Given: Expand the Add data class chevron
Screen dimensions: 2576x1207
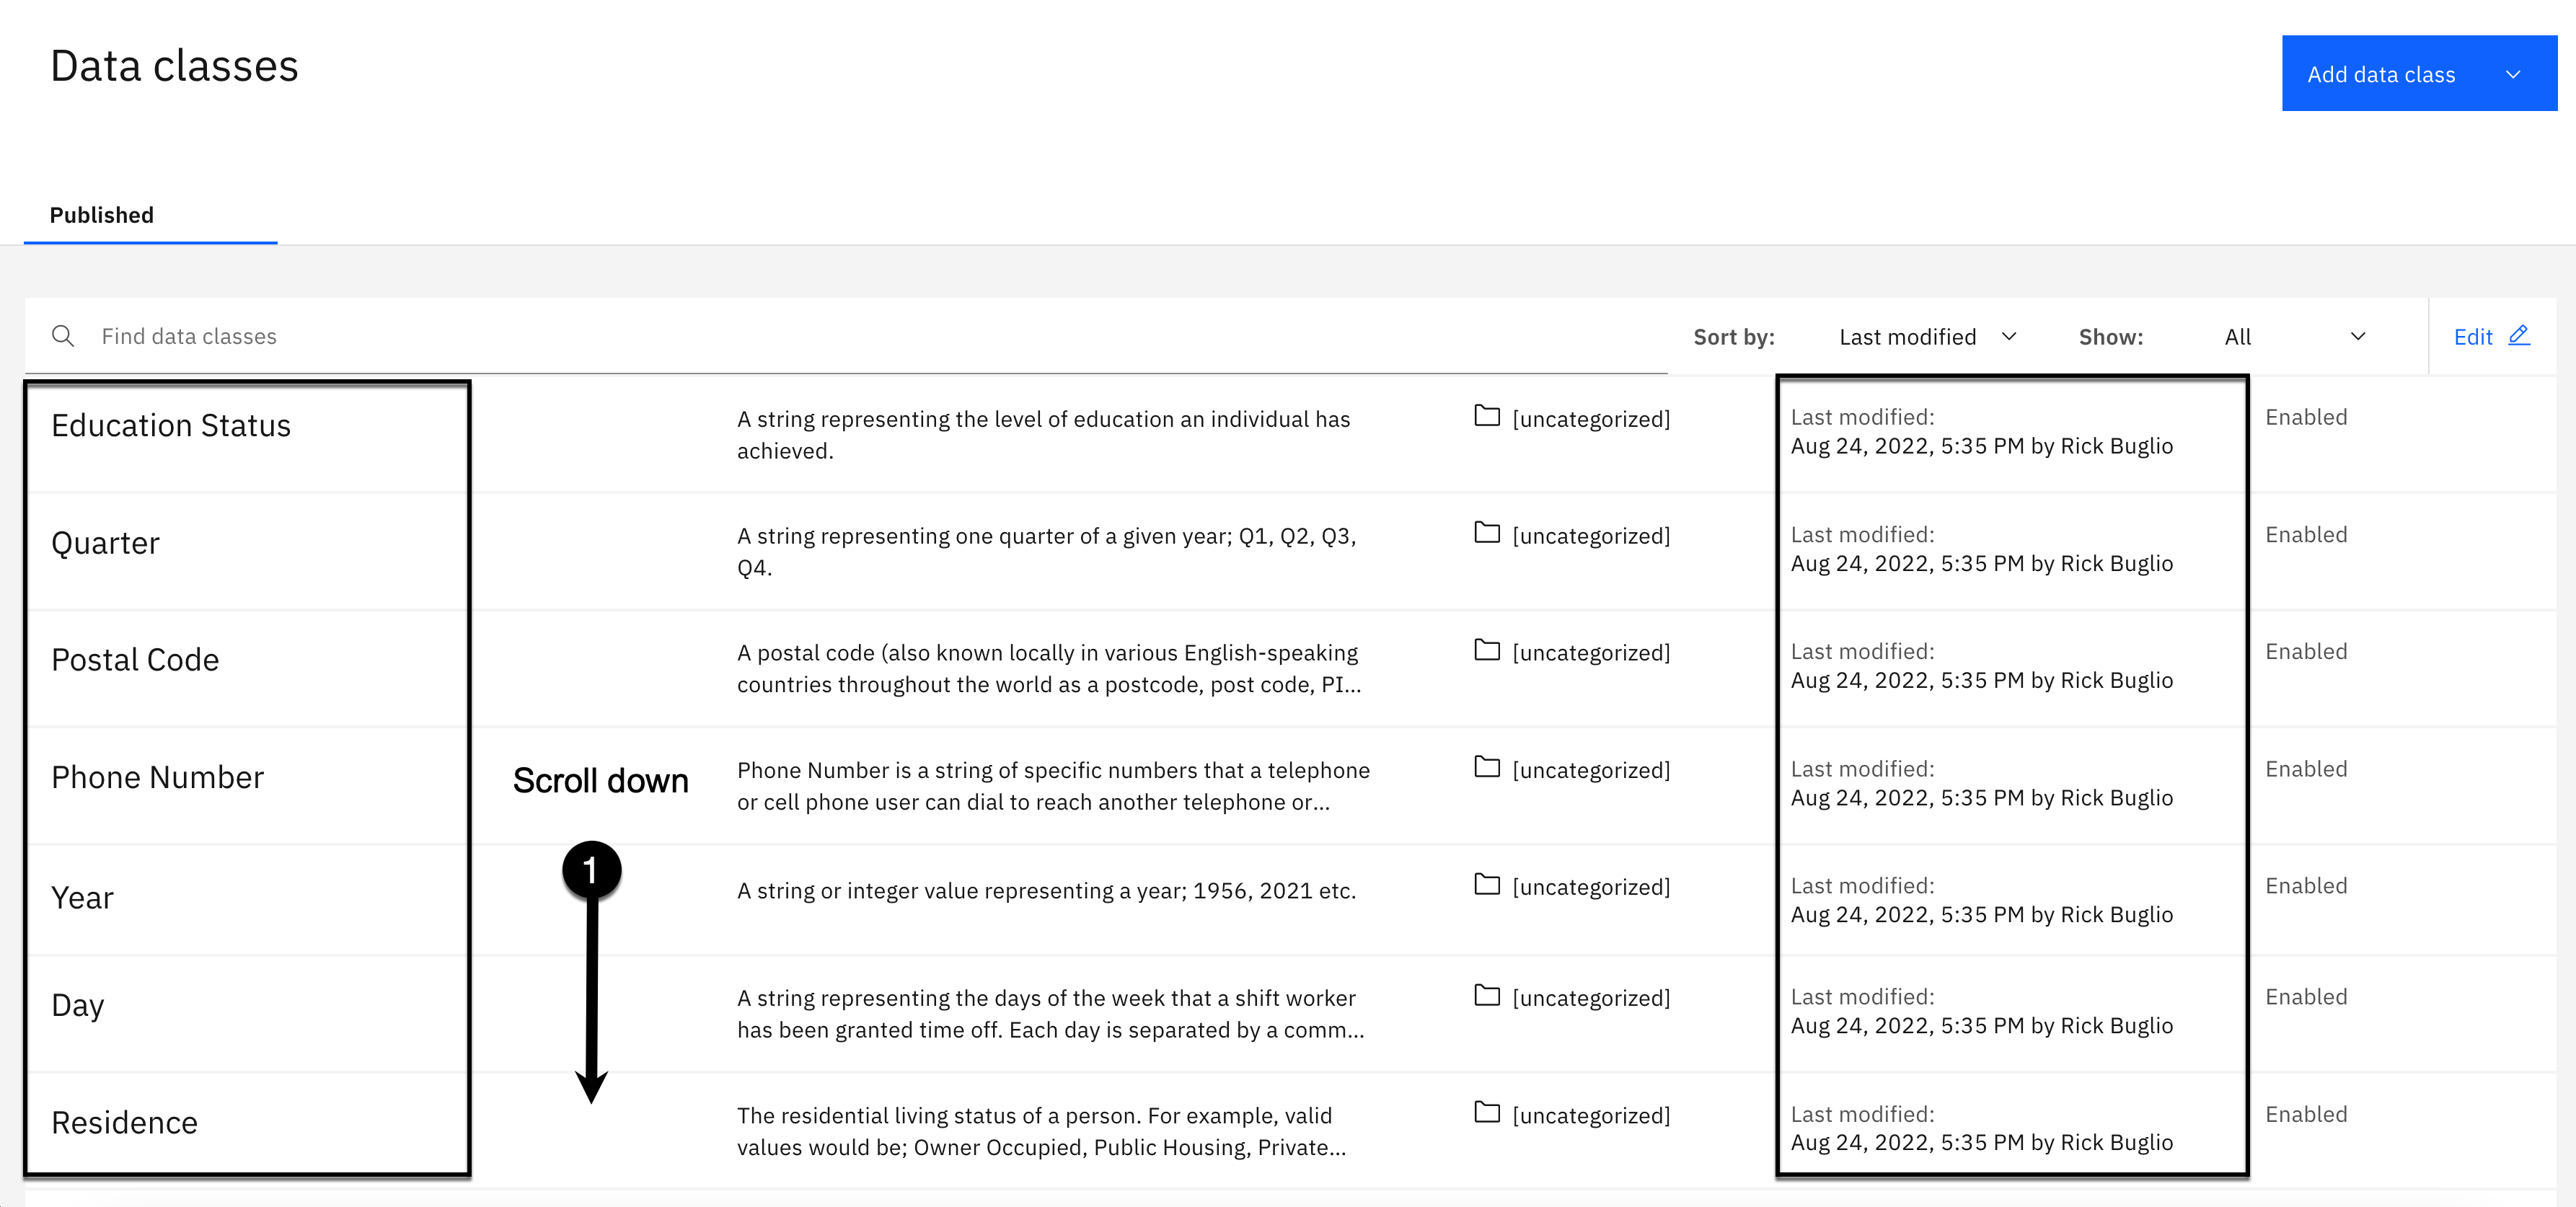Looking at the screenshot, I should pyautogui.click(x=2512, y=75).
